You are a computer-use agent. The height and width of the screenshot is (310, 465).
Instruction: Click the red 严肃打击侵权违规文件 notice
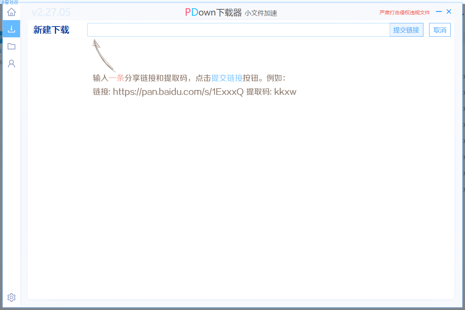(404, 13)
